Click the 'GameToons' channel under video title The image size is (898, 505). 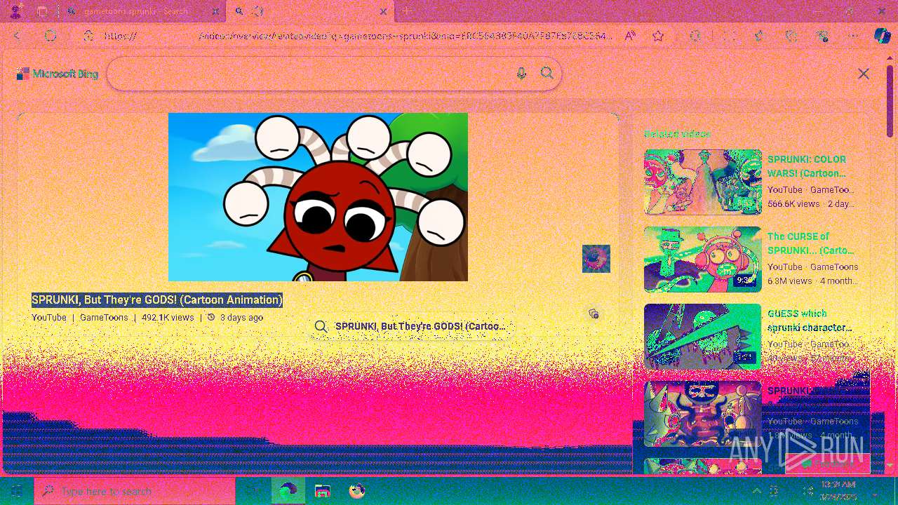[104, 318]
